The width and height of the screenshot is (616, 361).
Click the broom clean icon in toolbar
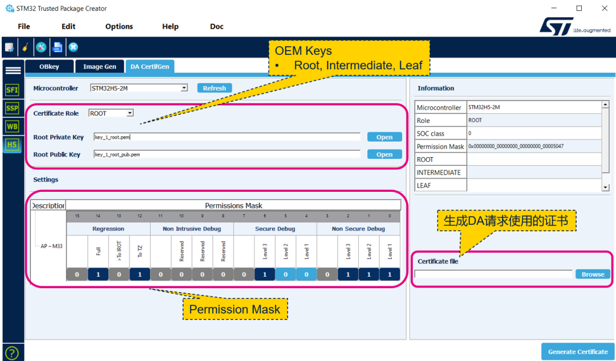pyautogui.click(x=26, y=47)
